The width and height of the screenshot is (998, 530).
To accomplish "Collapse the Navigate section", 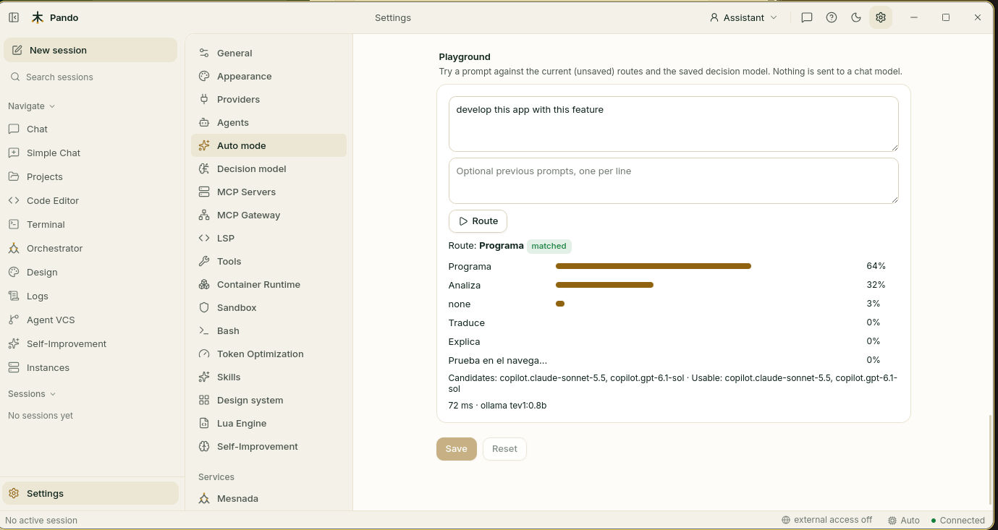I will 32,106.
